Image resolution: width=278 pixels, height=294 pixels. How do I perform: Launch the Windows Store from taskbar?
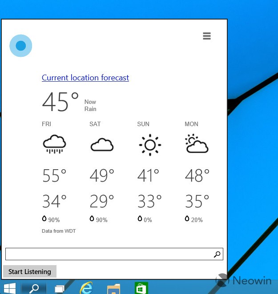click(141, 288)
